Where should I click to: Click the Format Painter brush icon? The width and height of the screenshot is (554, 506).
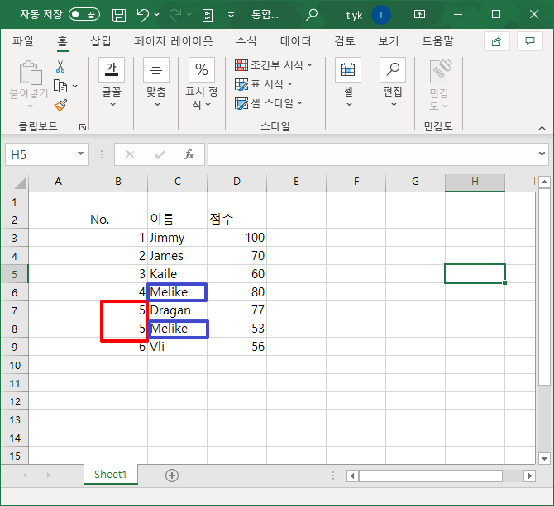[x=60, y=105]
